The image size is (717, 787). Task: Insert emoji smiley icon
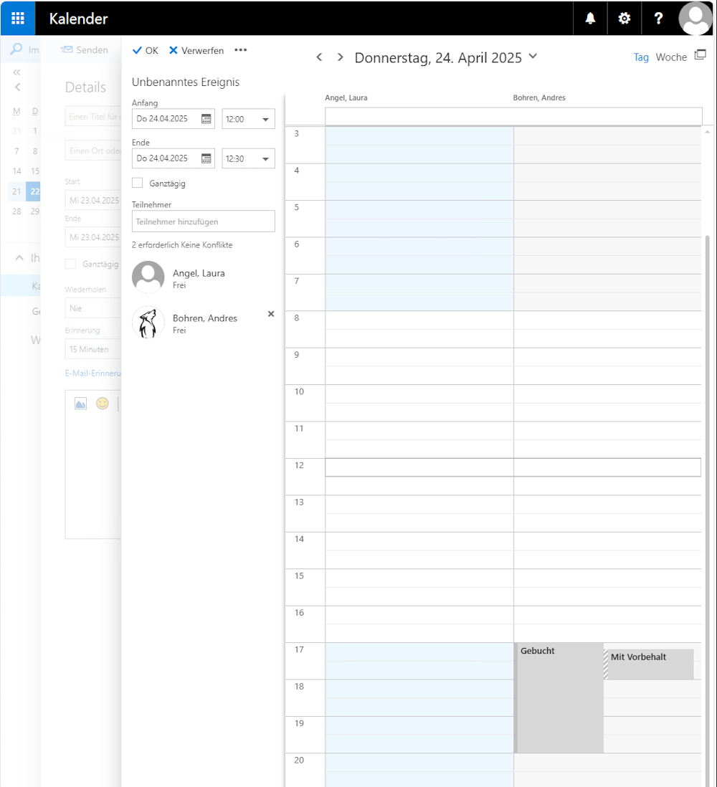point(103,404)
